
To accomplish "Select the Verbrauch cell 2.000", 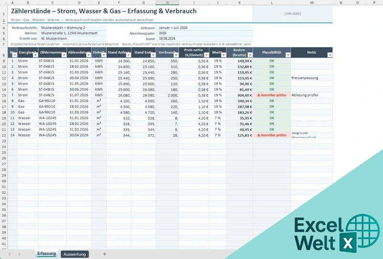I will 167,95.
